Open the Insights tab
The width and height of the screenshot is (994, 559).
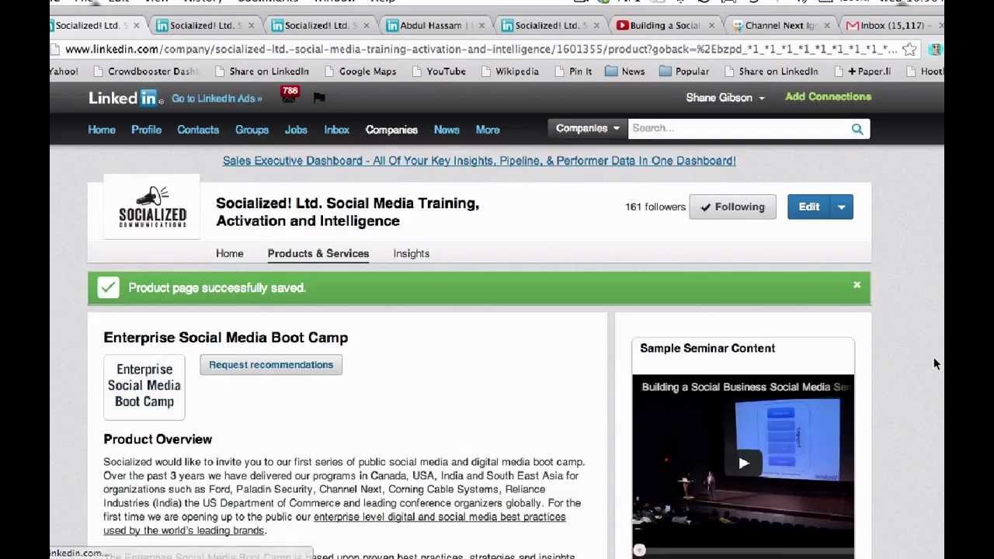(411, 254)
